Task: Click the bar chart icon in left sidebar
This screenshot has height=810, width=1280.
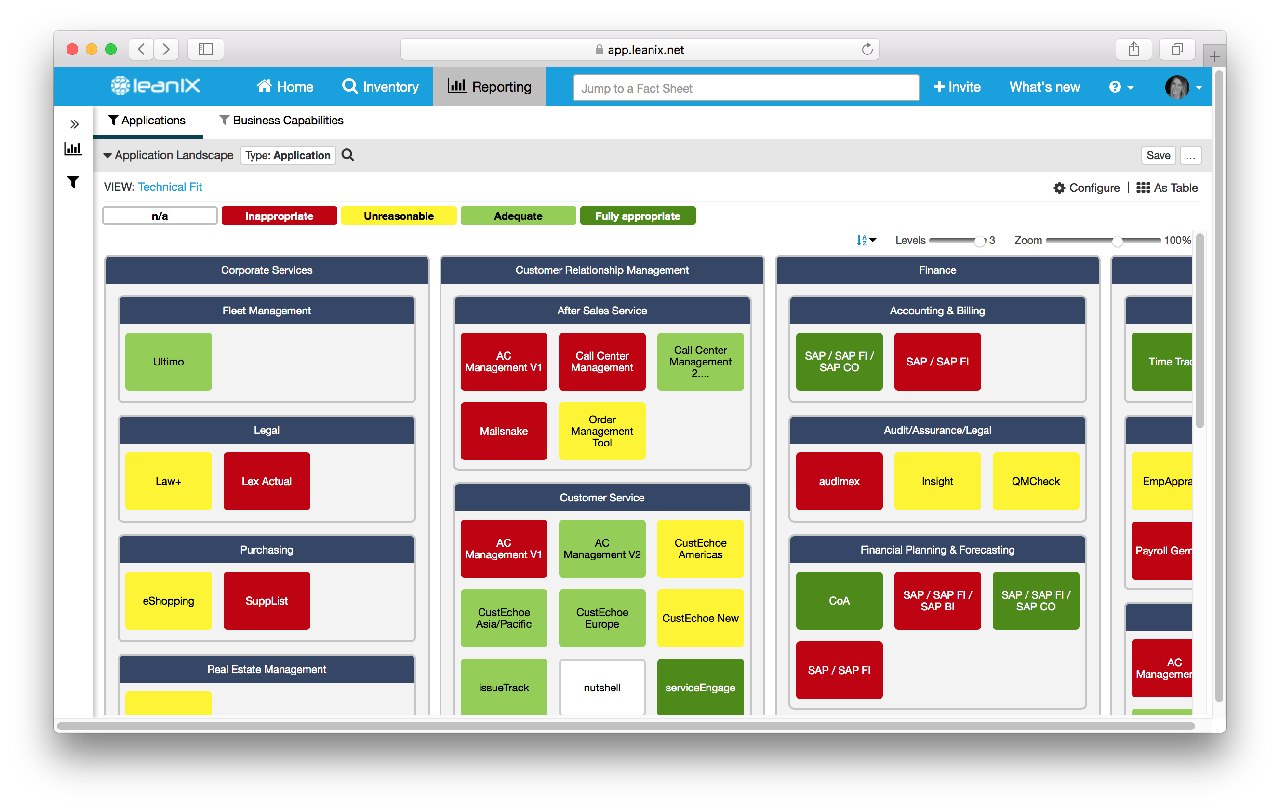Action: tap(73, 149)
